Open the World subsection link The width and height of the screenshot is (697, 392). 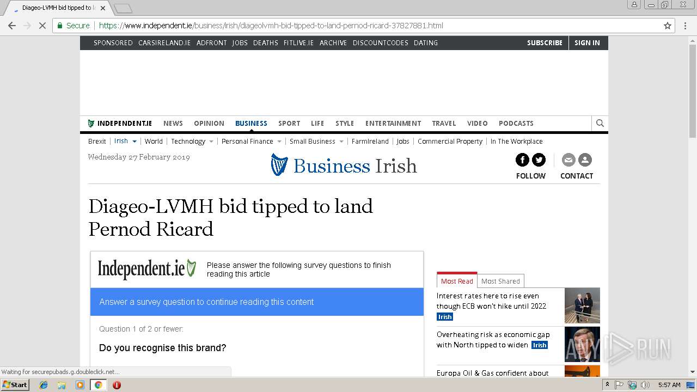[154, 142]
